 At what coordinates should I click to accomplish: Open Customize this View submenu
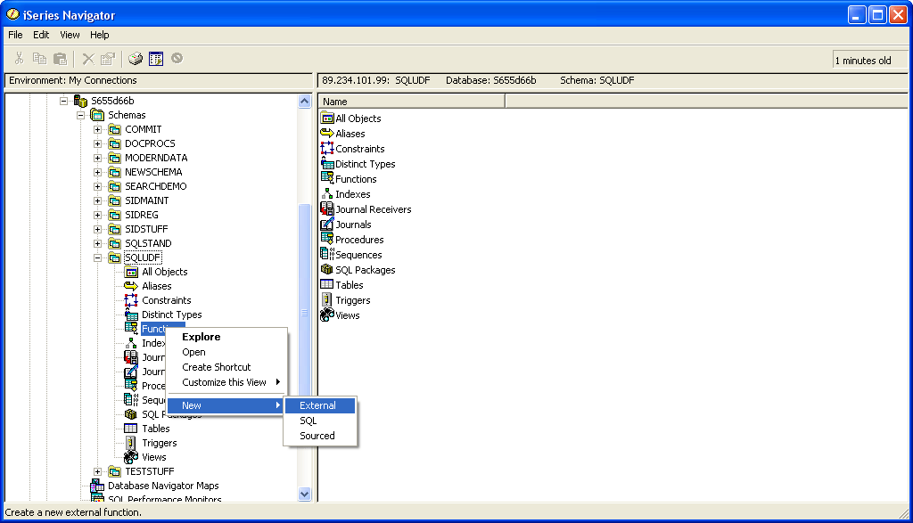(227, 382)
